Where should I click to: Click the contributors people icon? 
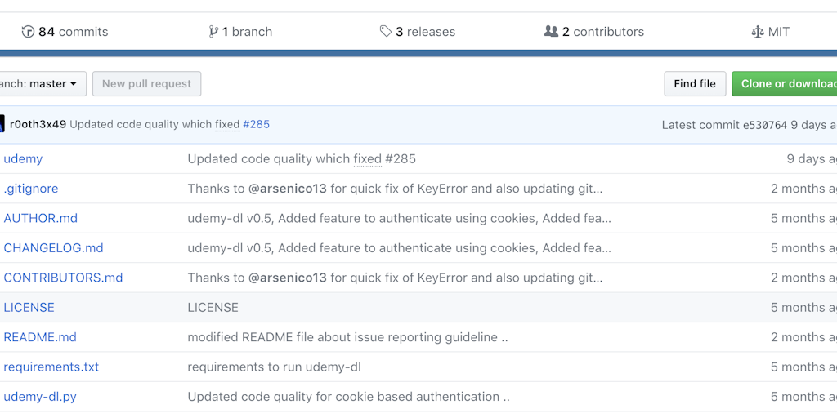pos(551,32)
